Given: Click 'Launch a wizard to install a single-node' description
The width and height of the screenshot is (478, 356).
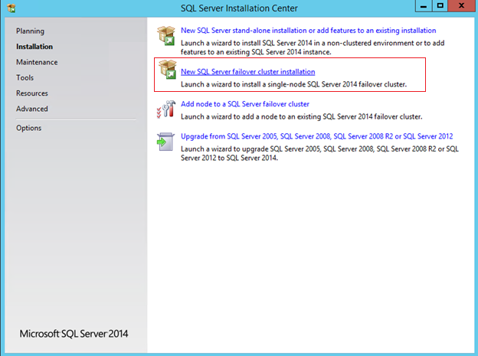Looking at the screenshot, I should coord(293,84).
